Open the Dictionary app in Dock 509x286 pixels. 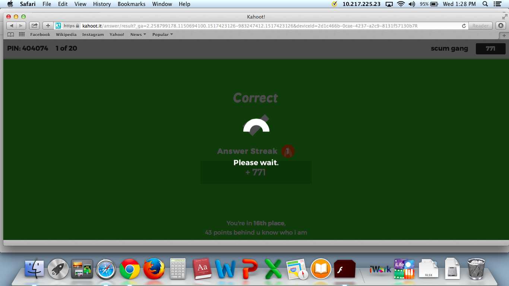point(202,269)
